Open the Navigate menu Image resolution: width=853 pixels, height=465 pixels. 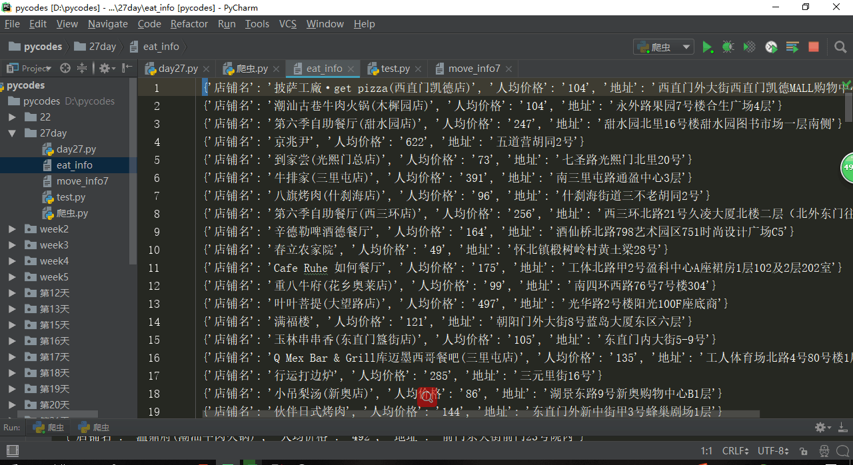[x=107, y=24]
